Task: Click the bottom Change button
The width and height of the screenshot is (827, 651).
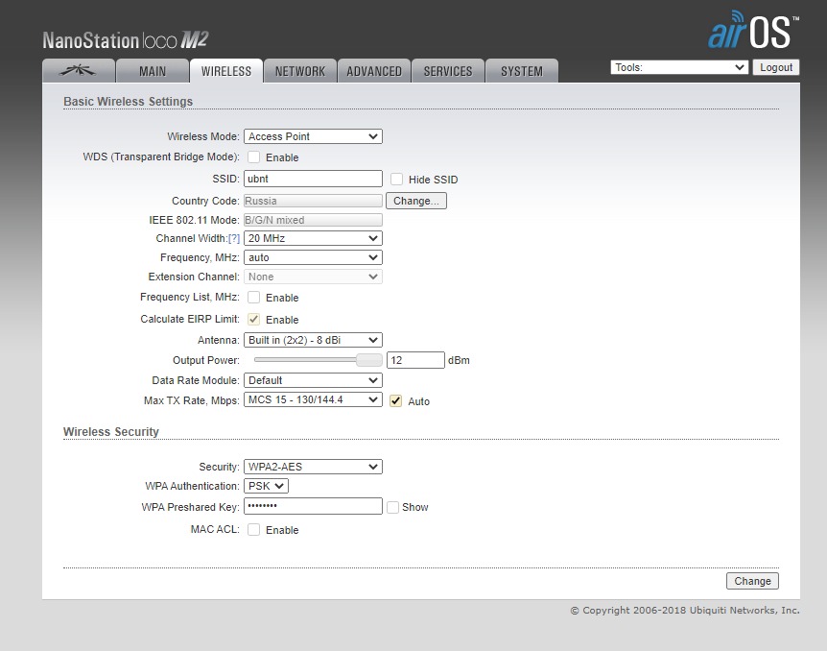Action: pos(752,581)
